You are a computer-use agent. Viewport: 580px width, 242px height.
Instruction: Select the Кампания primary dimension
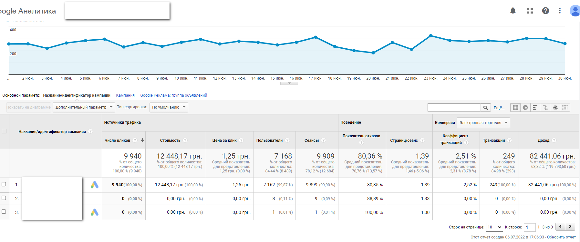click(125, 95)
